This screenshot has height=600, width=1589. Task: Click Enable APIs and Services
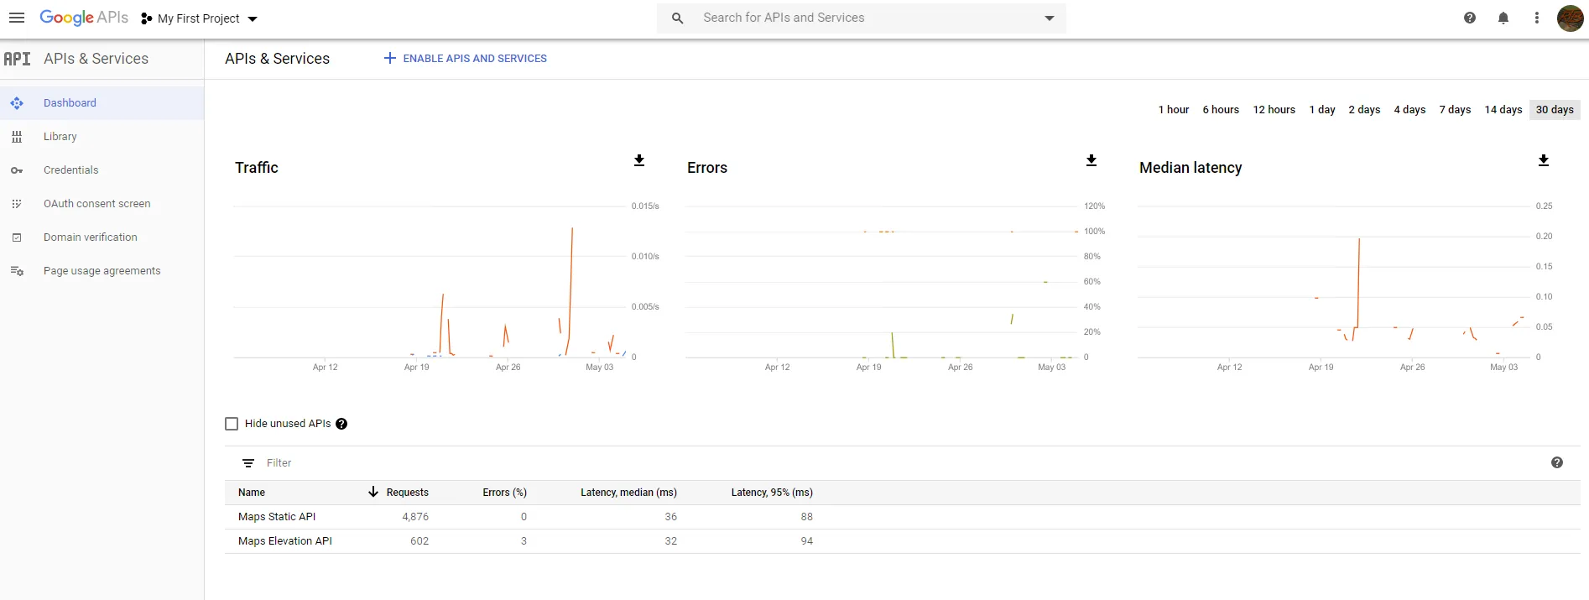point(466,59)
